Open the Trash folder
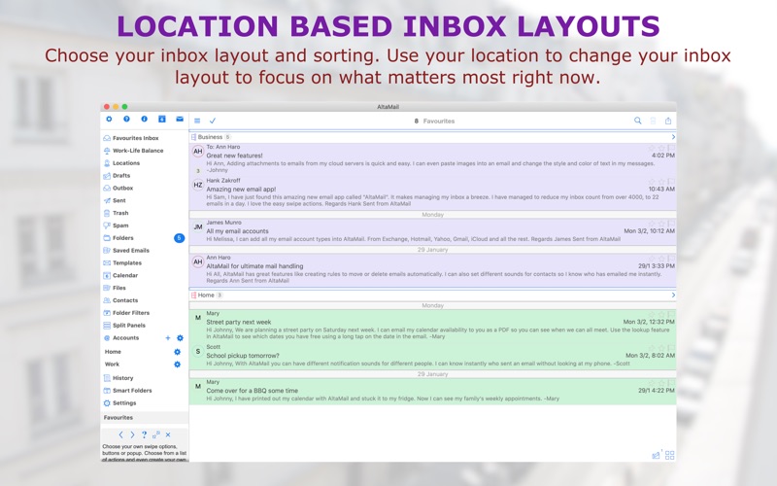Image resolution: width=777 pixels, height=486 pixels. point(116,213)
